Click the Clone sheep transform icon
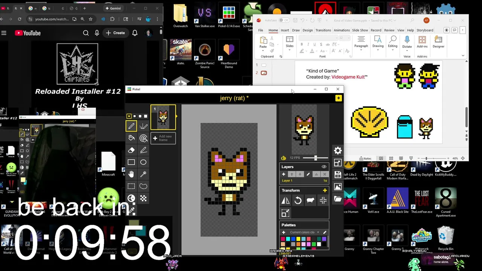 click(310, 201)
